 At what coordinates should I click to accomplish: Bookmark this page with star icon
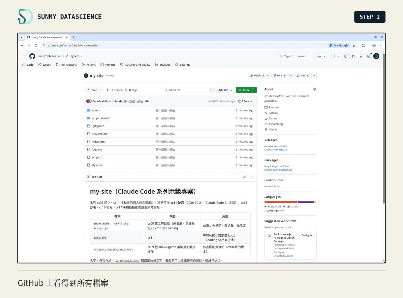click(x=354, y=46)
